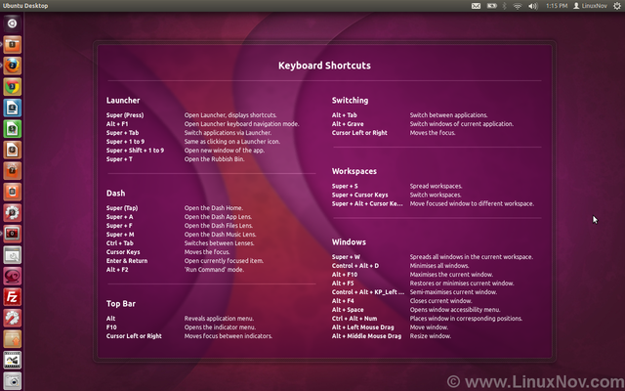
Task: Click the 'Alt + Left Mouse Drag' text
Action: pos(362,327)
